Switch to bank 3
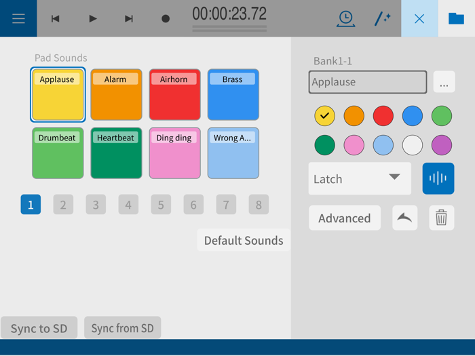The width and height of the screenshot is (475, 356). tap(96, 204)
